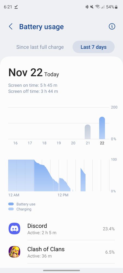The width and height of the screenshot is (123, 273).
Task: Open the battery usage info icon
Action: click(112, 27)
